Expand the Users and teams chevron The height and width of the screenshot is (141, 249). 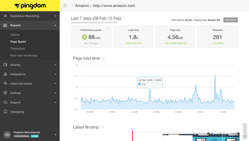point(55,83)
